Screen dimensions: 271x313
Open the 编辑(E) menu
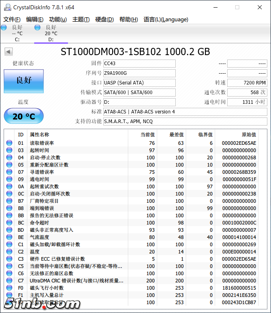(35, 19)
